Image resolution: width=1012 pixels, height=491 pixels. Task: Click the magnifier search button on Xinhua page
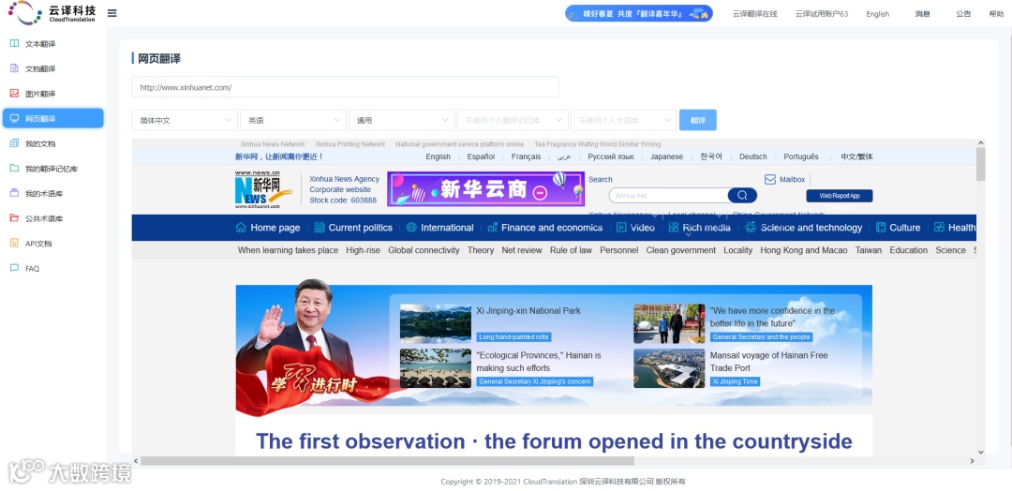[742, 195]
